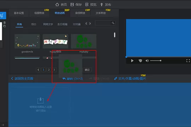Click the copy icon below the trash
Image resolution: width=191 pixels, height=127 pixels.
[5, 26]
